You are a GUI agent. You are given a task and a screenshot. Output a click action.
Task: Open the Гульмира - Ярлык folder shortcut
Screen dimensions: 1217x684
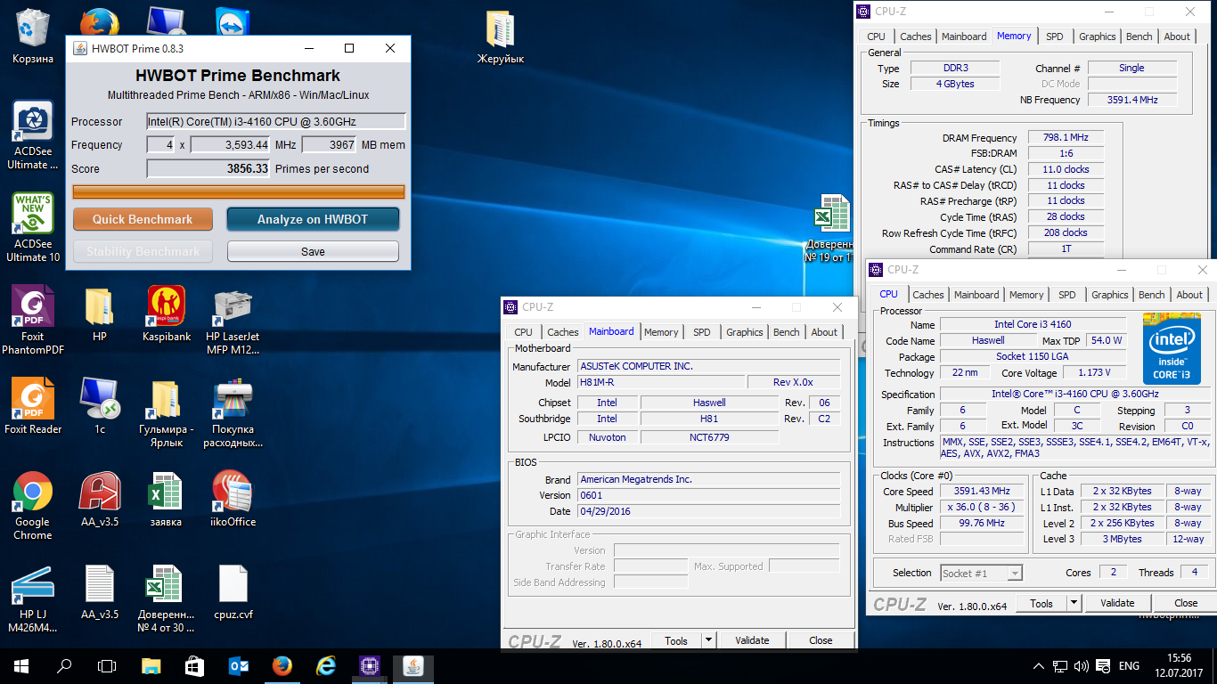pyautogui.click(x=167, y=412)
